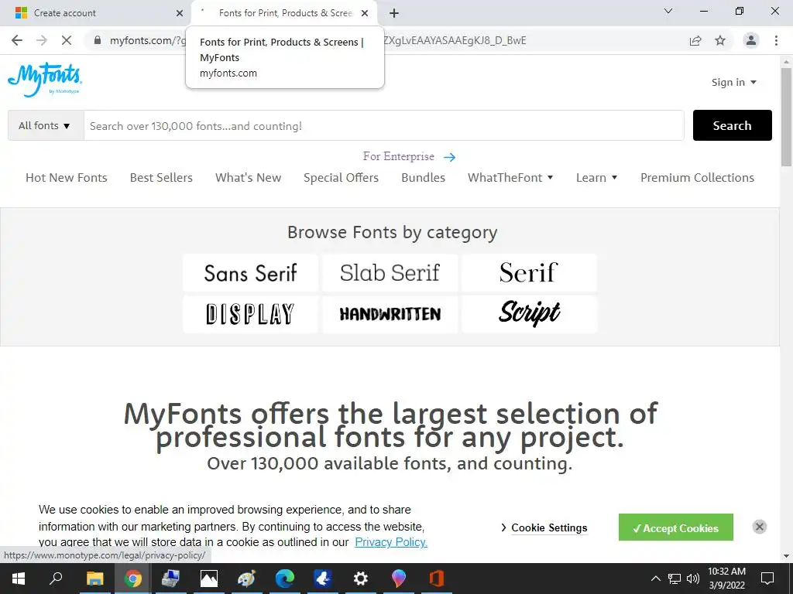This screenshot has height=594, width=793.
Task: Open Office from taskbar
Action: tap(437, 579)
